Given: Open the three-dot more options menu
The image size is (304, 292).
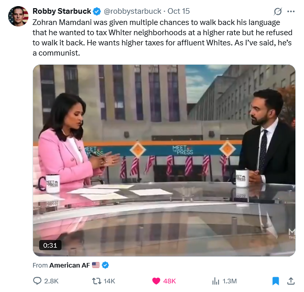Looking at the screenshot, I should [x=291, y=12].
